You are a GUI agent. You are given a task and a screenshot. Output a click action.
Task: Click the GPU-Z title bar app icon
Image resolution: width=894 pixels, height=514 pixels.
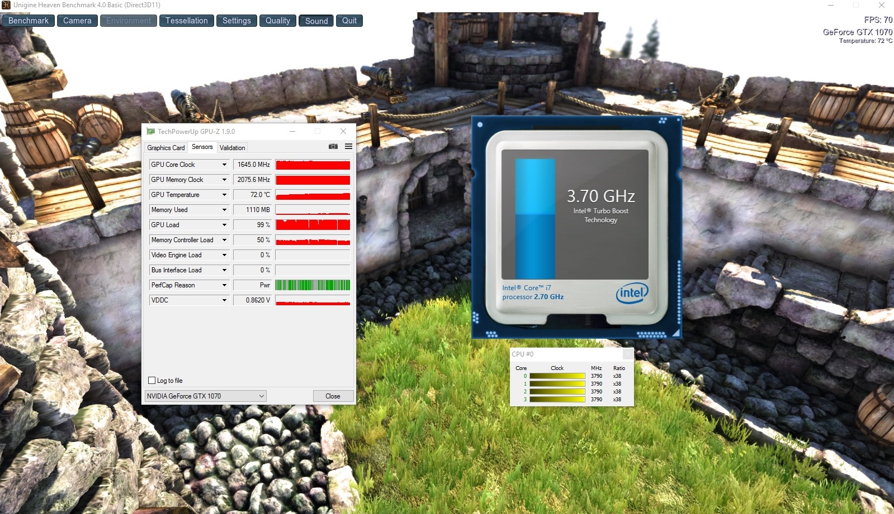point(150,132)
